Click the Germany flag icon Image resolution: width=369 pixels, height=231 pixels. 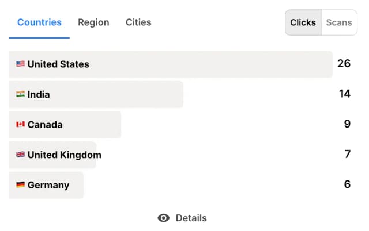click(x=20, y=185)
